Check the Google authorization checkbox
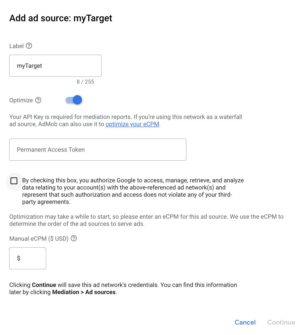The height and width of the screenshot is (335, 307). point(14,181)
